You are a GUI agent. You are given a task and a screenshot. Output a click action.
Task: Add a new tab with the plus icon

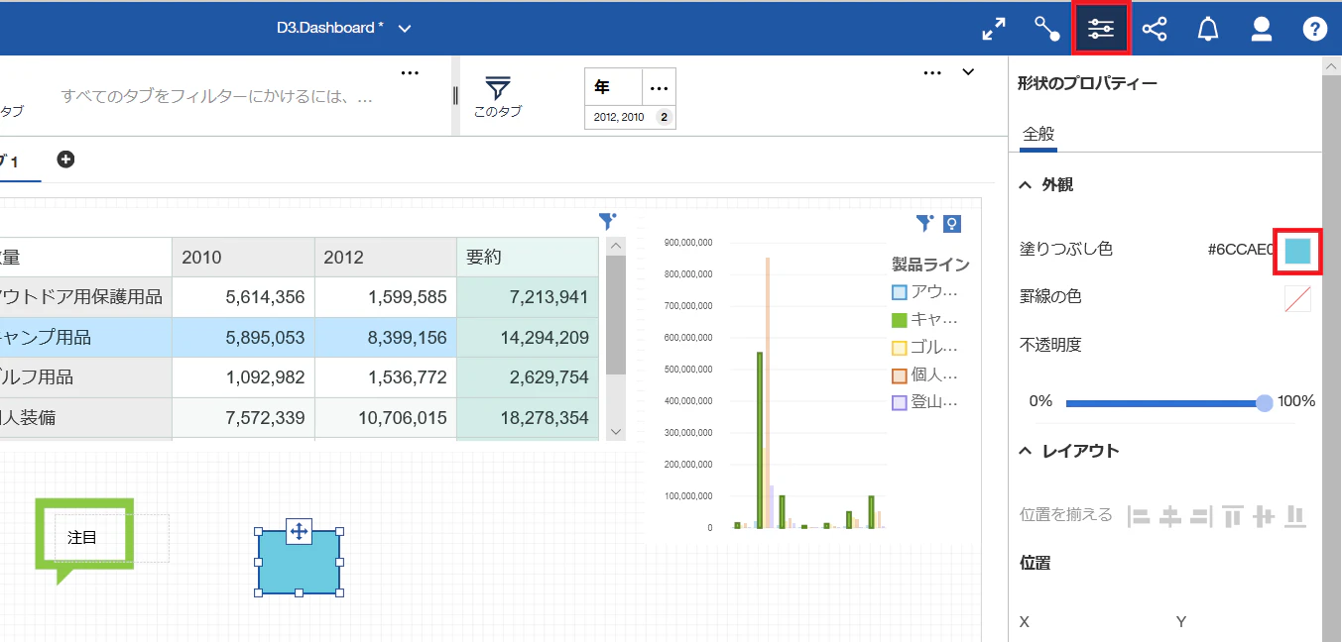[x=65, y=160]
